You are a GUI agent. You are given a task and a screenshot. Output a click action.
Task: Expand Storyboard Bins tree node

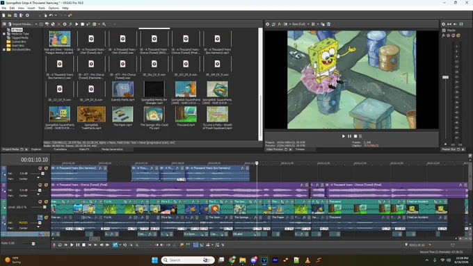pos(4,49)
